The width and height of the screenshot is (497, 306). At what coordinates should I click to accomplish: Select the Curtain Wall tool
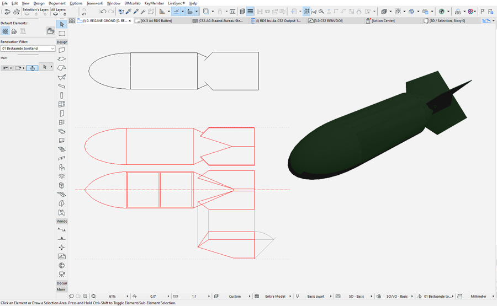tap(62, 104)
